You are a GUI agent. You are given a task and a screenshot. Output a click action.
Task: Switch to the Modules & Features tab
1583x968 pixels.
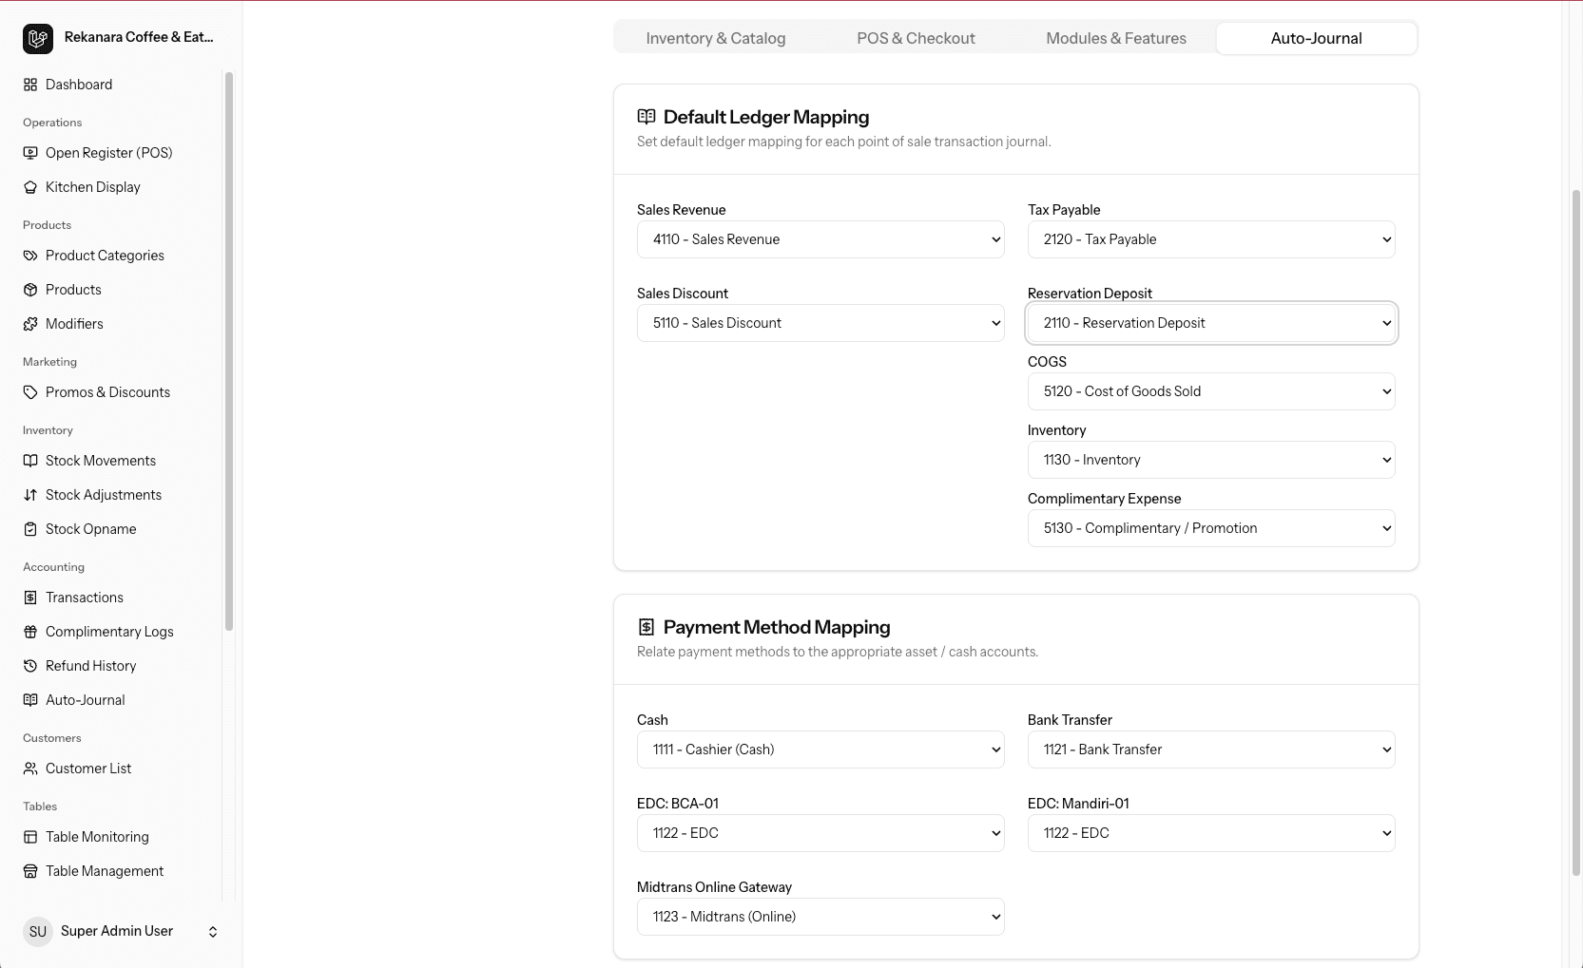pyautogui.click(x=1116, y=38)
